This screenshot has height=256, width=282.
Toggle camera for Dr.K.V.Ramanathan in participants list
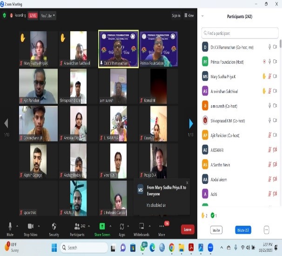tap(275, 47)
